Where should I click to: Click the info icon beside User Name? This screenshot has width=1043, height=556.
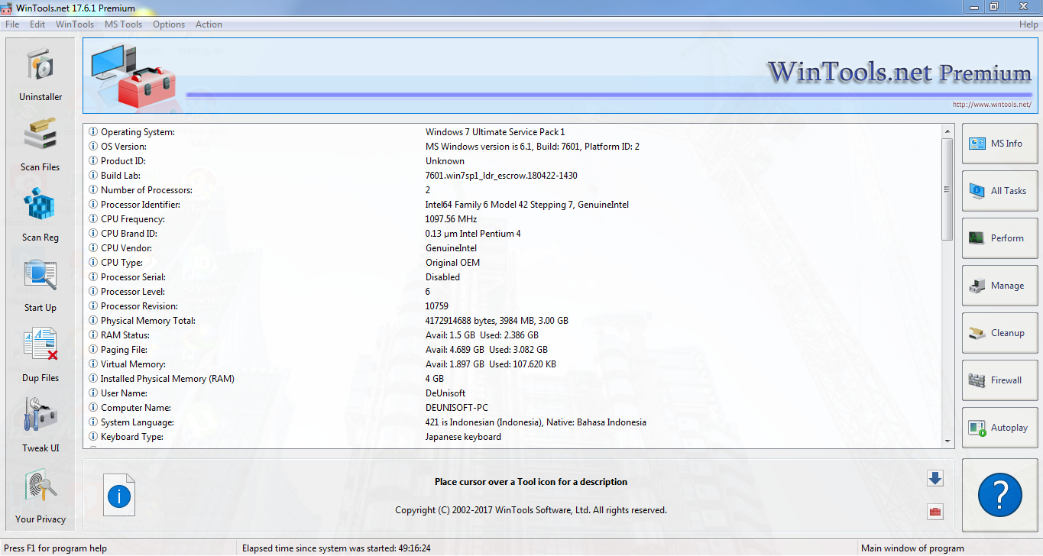(x=93, y=393)
